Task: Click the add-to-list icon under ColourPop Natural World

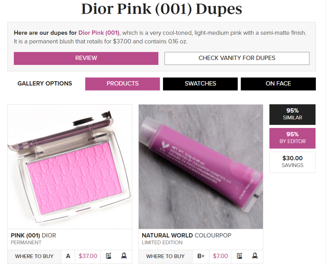Action: (x=239, y=256)
